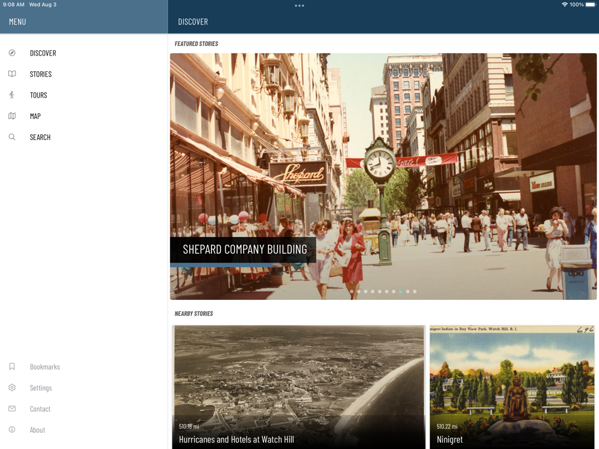Tap the 9:08 AM clock
599x449 pixels.
13,5
